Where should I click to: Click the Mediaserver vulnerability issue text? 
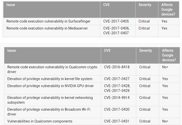(x=47, y=28)
